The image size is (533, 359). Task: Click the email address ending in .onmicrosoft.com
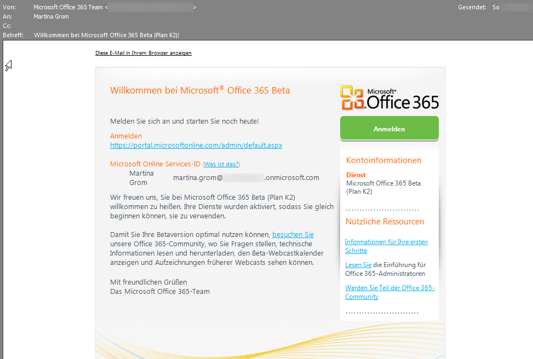[246, 178]
